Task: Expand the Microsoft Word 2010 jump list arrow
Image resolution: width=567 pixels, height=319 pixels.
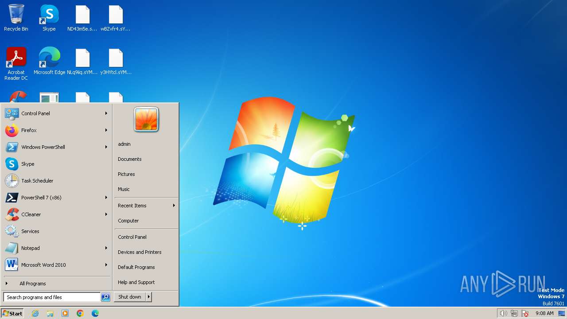Action: pyautogui.click(x=106, y=265)
